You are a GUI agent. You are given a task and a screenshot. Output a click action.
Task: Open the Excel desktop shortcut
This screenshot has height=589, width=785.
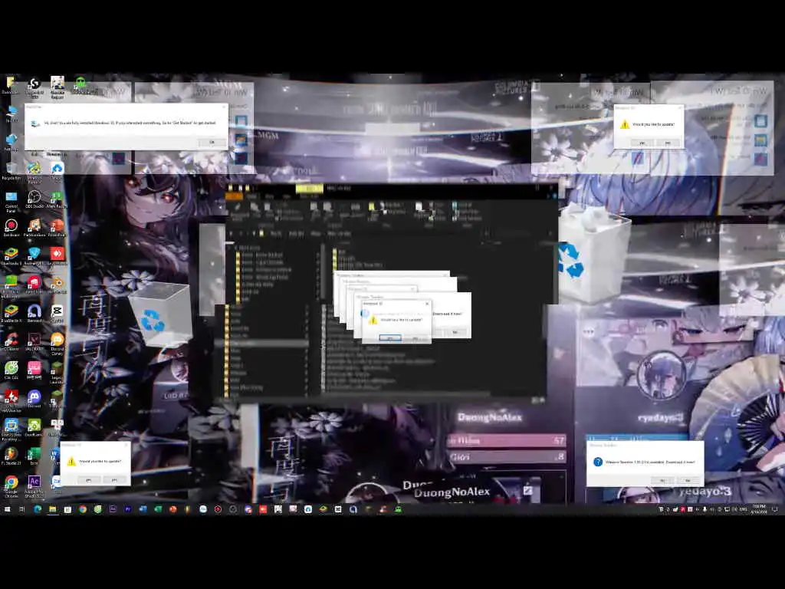tap(34, 455)
